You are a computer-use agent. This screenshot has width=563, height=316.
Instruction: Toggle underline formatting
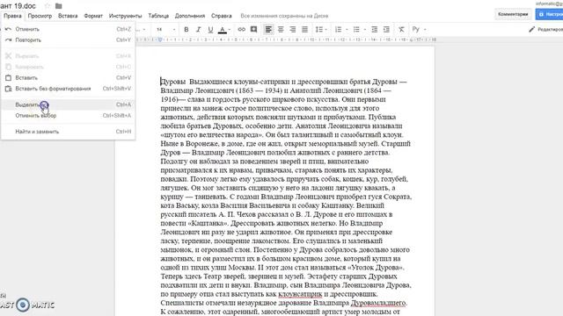210,29
